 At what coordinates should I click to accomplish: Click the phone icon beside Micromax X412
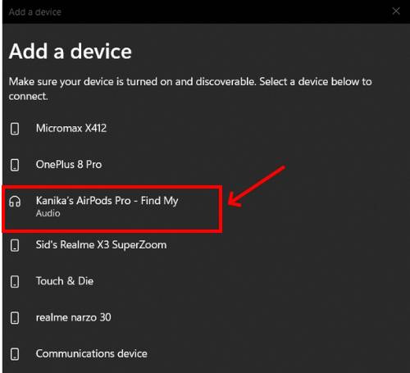15,129
